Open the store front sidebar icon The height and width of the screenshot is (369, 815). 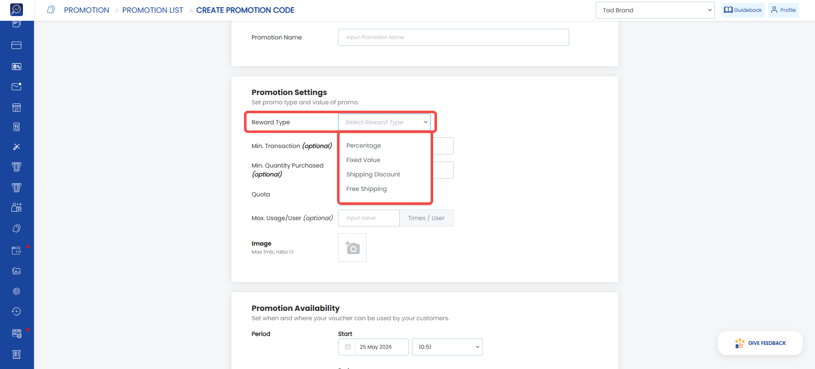pyautogui.click(x=17, y=107)
